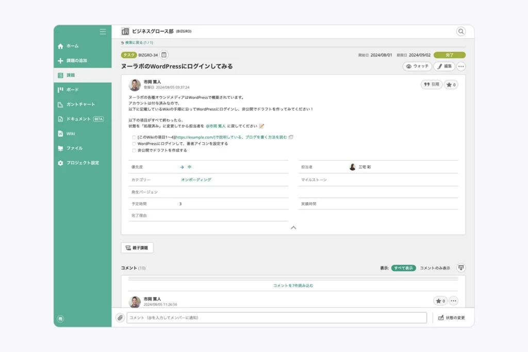Click the ファイル folder icon
The height and width of the screenshot is (352, 528).
60,148
